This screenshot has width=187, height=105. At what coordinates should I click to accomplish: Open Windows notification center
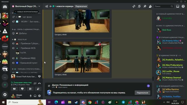click(x=182, y=102)
